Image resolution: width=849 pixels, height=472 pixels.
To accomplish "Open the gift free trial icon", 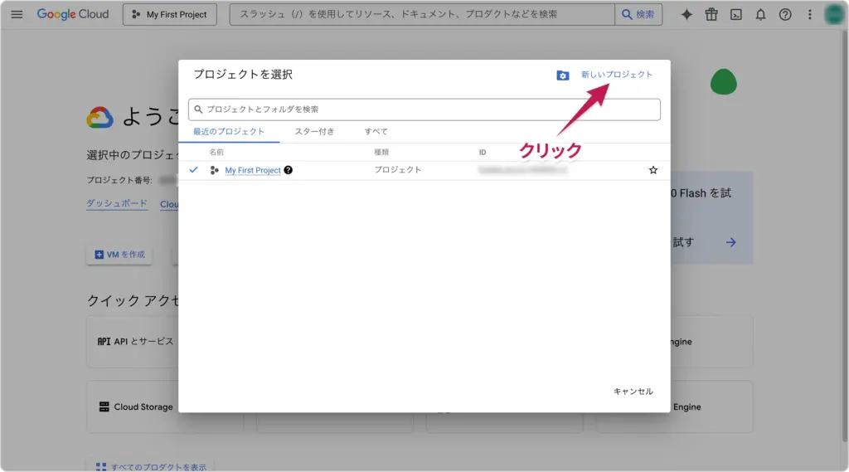I will (711, 15).
